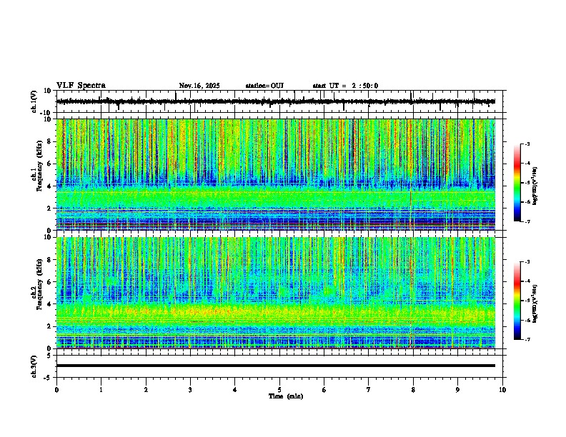Click the "station=OUJ" header label
The width and height of the screenshot is (566, 437).
coord(264,86)
